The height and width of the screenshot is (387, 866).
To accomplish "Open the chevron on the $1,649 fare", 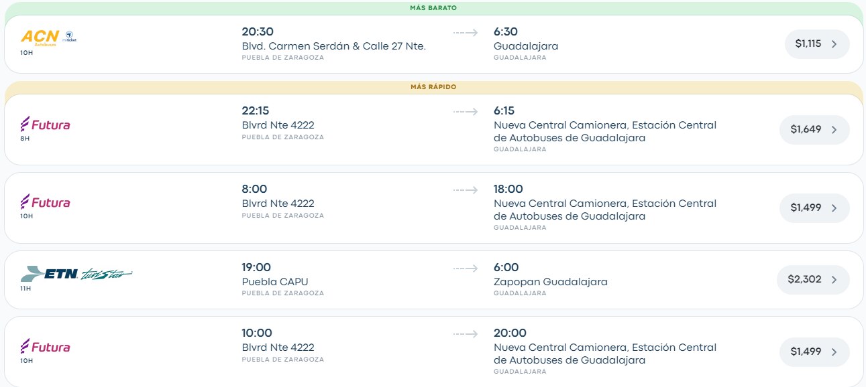I will pos(834,130).
